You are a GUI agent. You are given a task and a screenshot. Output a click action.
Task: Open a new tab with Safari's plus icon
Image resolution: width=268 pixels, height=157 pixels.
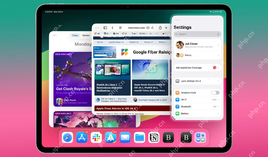[166, 28]
